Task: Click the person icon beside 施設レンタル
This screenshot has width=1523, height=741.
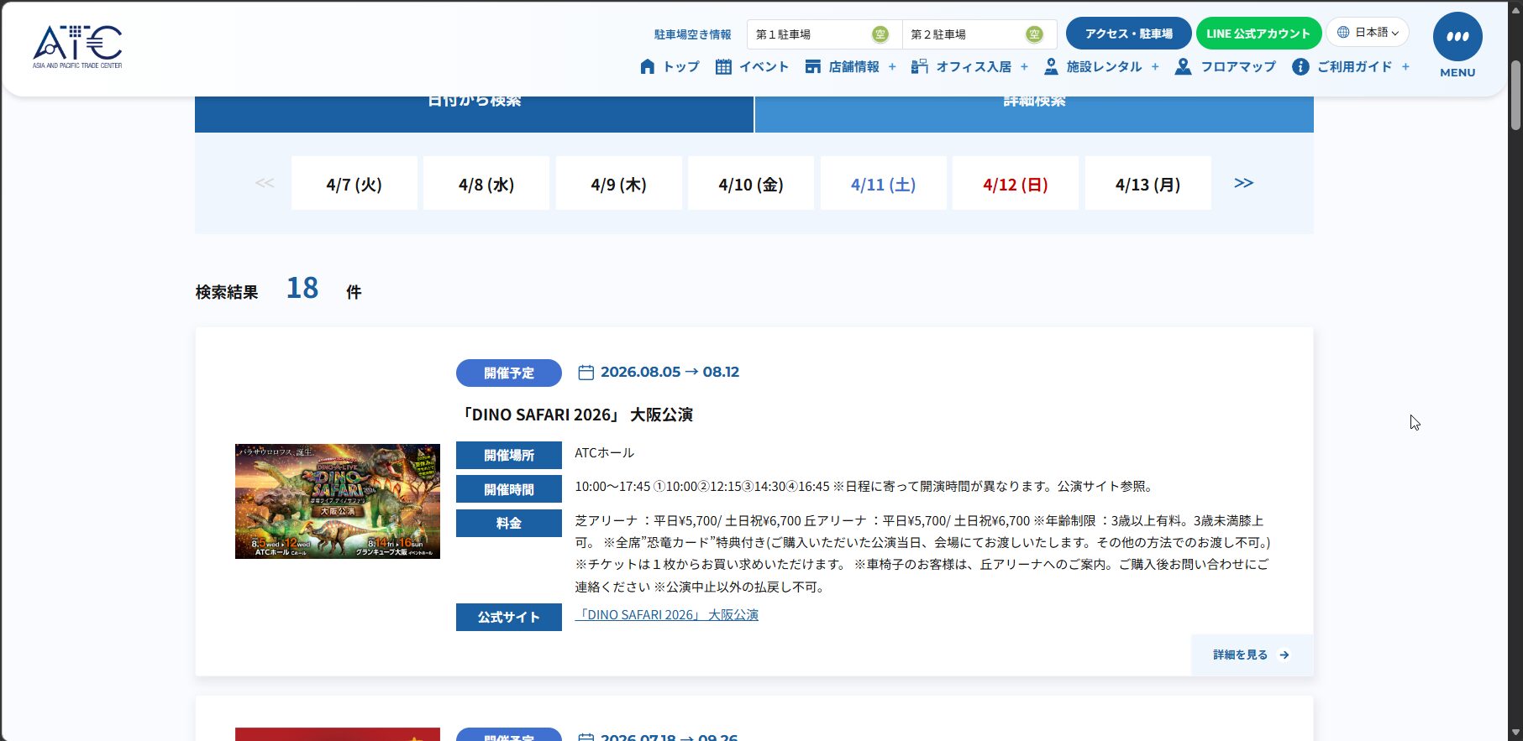Action: (x=1051, y=66)
